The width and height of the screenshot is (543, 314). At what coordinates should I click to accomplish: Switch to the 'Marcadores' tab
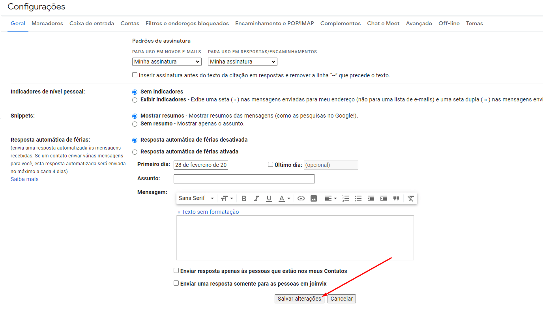[47, 23]
